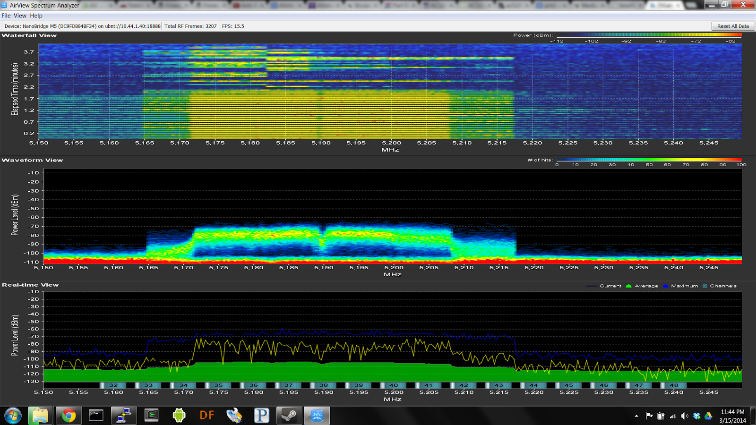This screenshot has height=425, width=756.
Task: Open the Windows Start menu
Action: (13, 416)
